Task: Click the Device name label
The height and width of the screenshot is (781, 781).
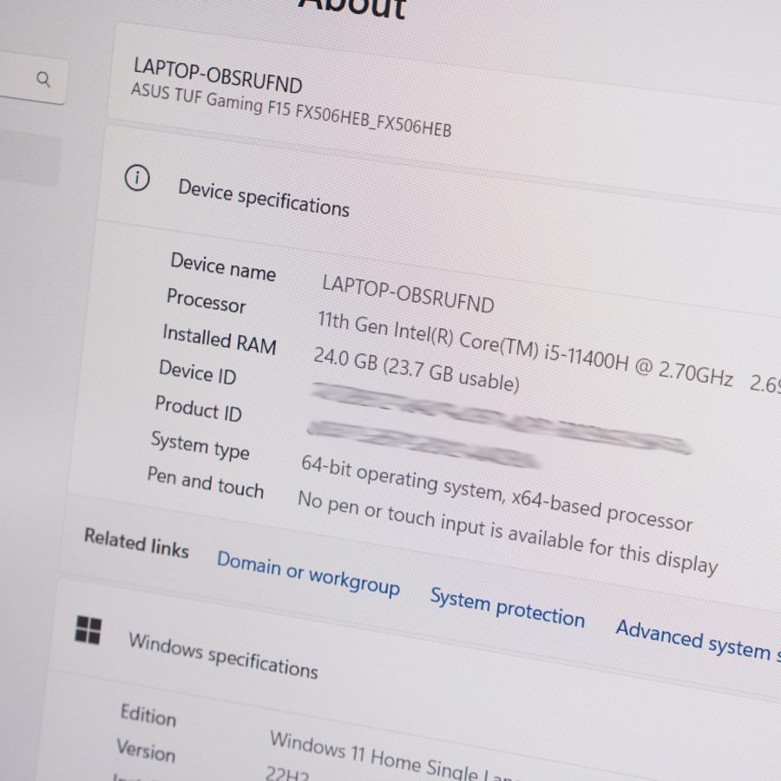Action: pos(223,267)
